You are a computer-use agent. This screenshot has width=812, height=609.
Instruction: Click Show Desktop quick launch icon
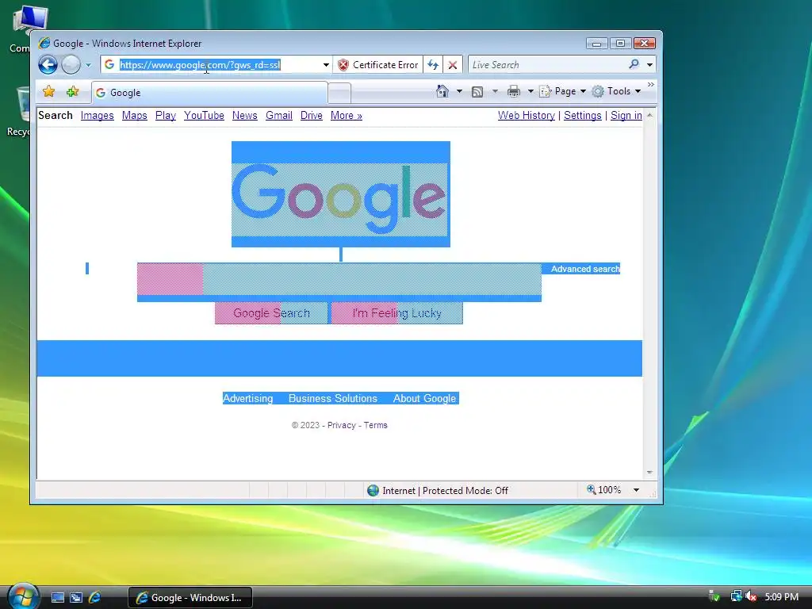[57, 598]
